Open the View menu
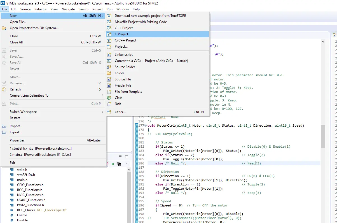337x223 pixels. 54,9
